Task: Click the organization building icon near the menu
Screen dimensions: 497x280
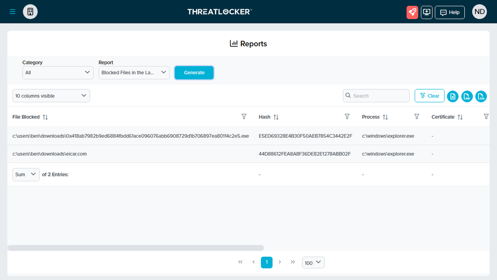Action: pyautogui.click(x=30, y=12)
